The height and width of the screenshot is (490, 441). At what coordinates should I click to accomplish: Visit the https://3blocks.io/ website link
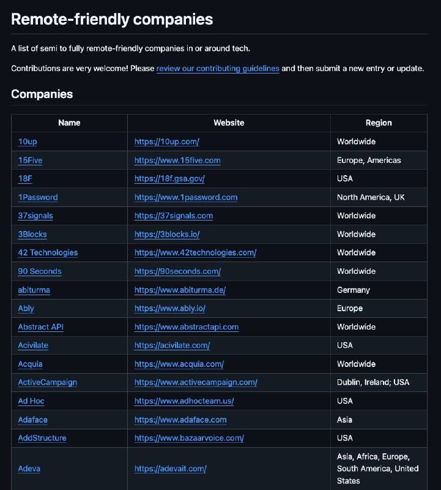(167, 235)
